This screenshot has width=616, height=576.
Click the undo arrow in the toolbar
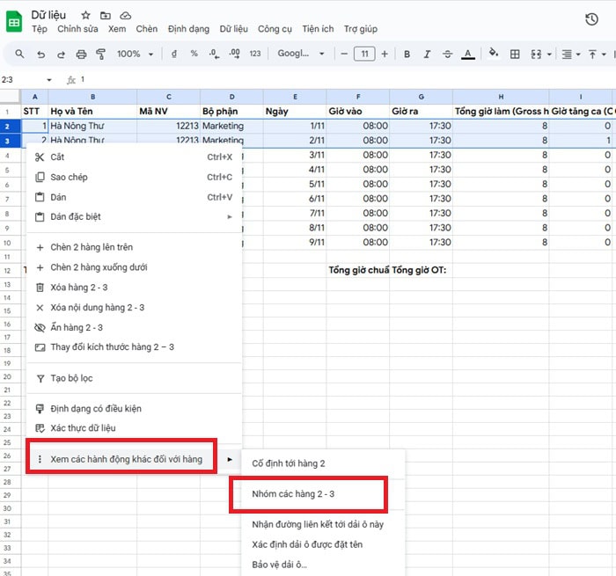[40, 55]
